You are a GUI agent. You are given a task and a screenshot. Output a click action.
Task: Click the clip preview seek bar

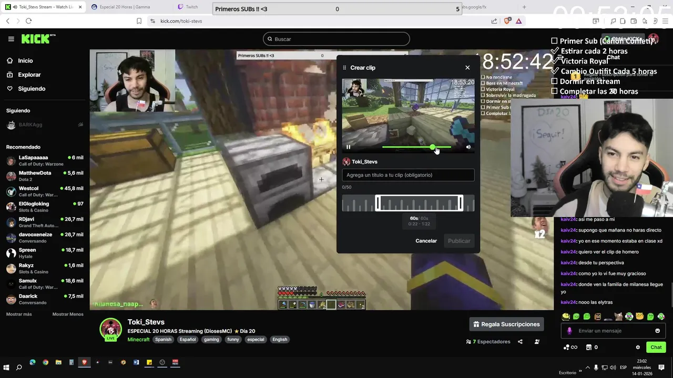[x=416, y=147]
